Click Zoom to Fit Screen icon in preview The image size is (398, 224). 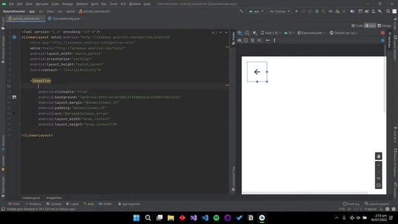(x=379, y=185)
